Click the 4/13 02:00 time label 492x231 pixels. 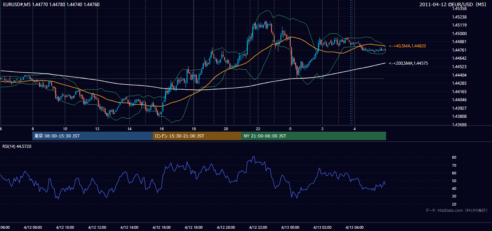click(x=322, y=228)
